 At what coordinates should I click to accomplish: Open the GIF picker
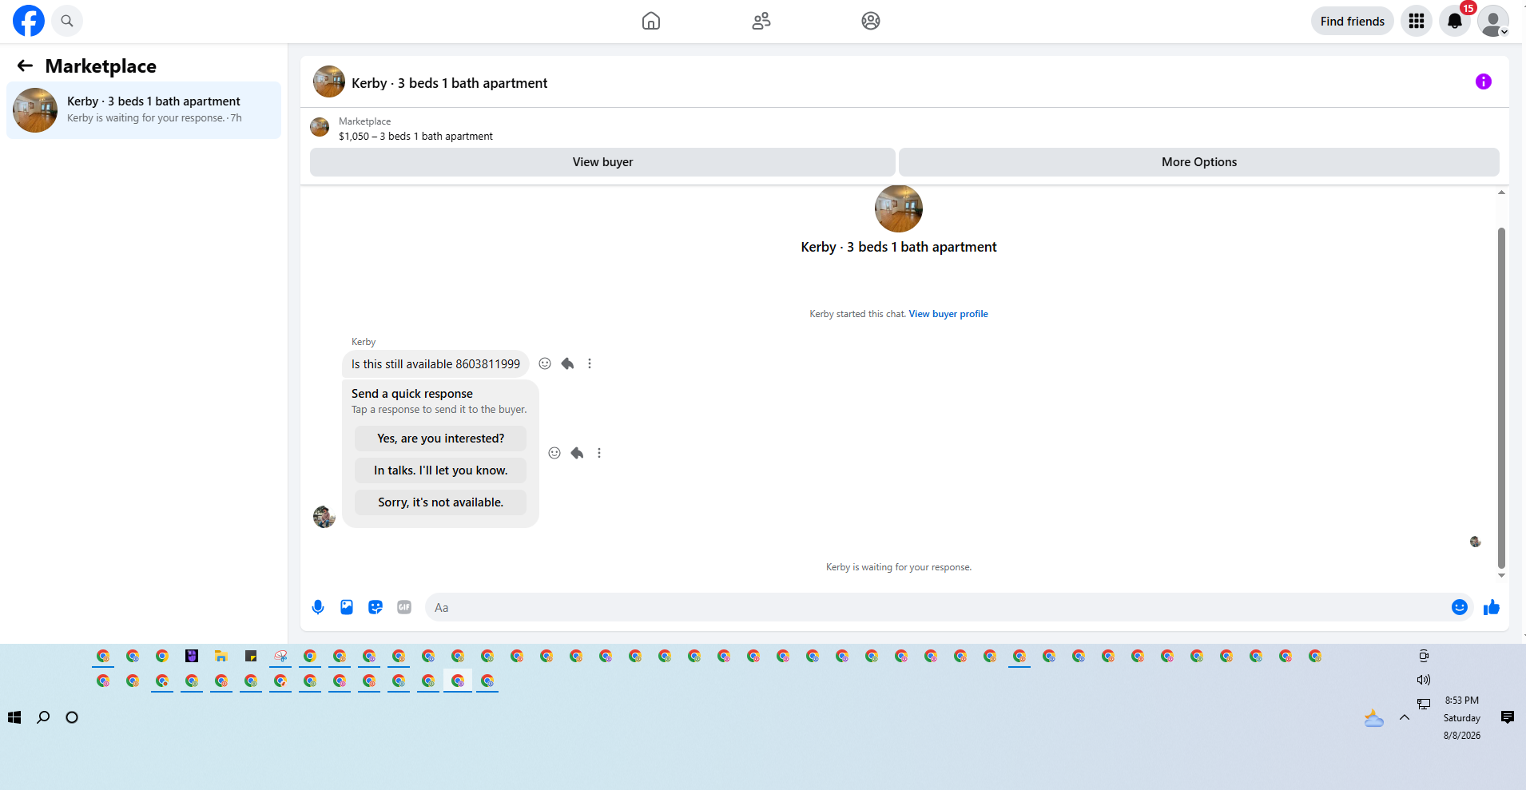[x=404, y=607]
